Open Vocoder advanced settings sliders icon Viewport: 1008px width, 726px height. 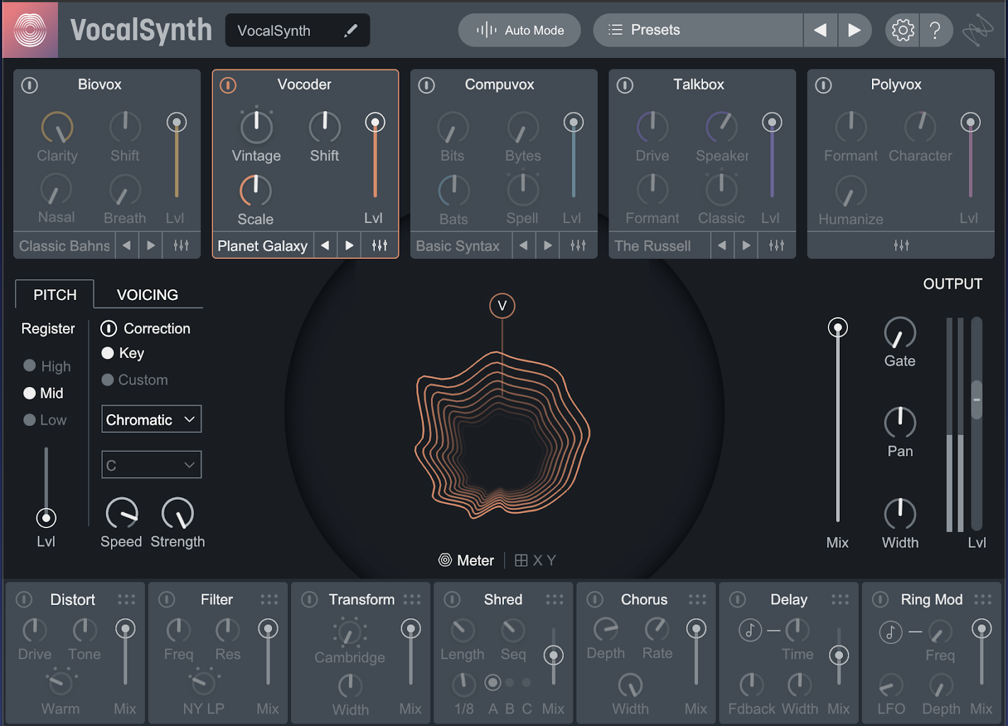coord(379,245)
